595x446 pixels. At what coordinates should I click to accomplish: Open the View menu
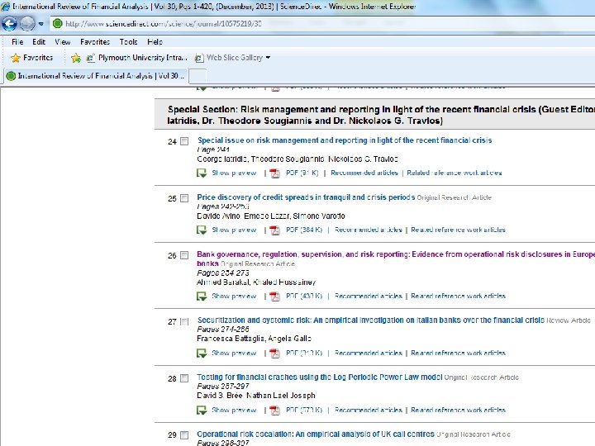(x=63, y=42)
